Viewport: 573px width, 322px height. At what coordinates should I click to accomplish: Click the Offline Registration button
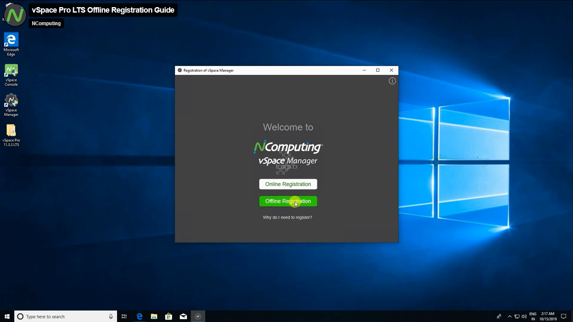(288, 201)
